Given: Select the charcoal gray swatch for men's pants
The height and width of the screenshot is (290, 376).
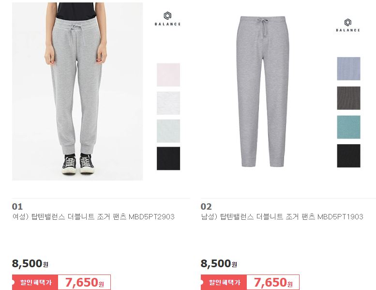Looking at the screenshot, I should (349, 98).
